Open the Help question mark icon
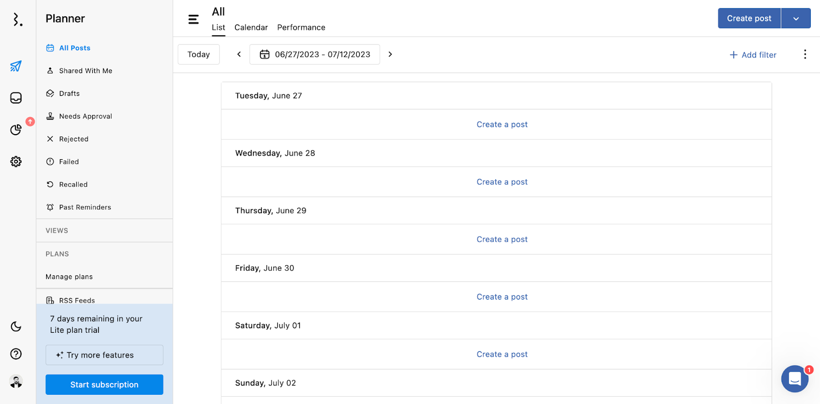Viewport: 820px width, 404px height. click(16, 354)
